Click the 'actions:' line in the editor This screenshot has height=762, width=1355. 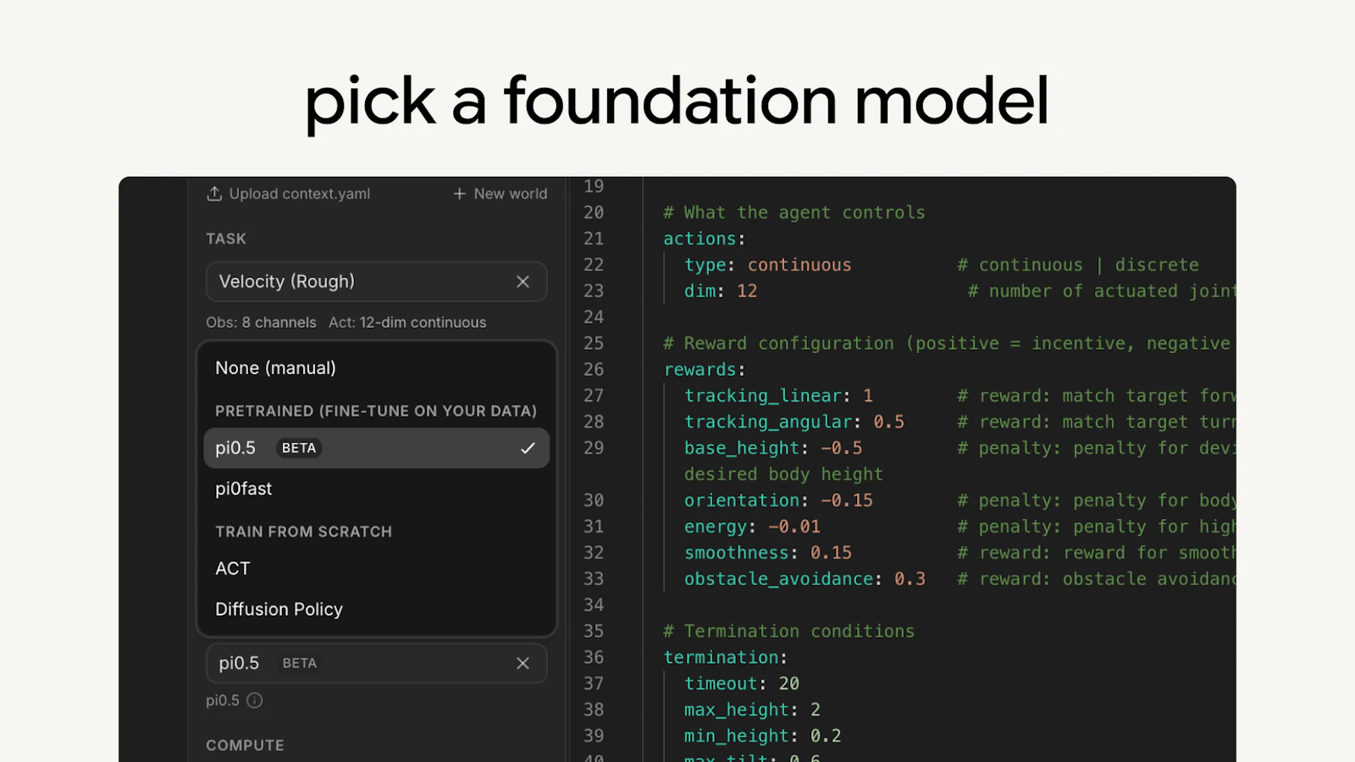704,239
